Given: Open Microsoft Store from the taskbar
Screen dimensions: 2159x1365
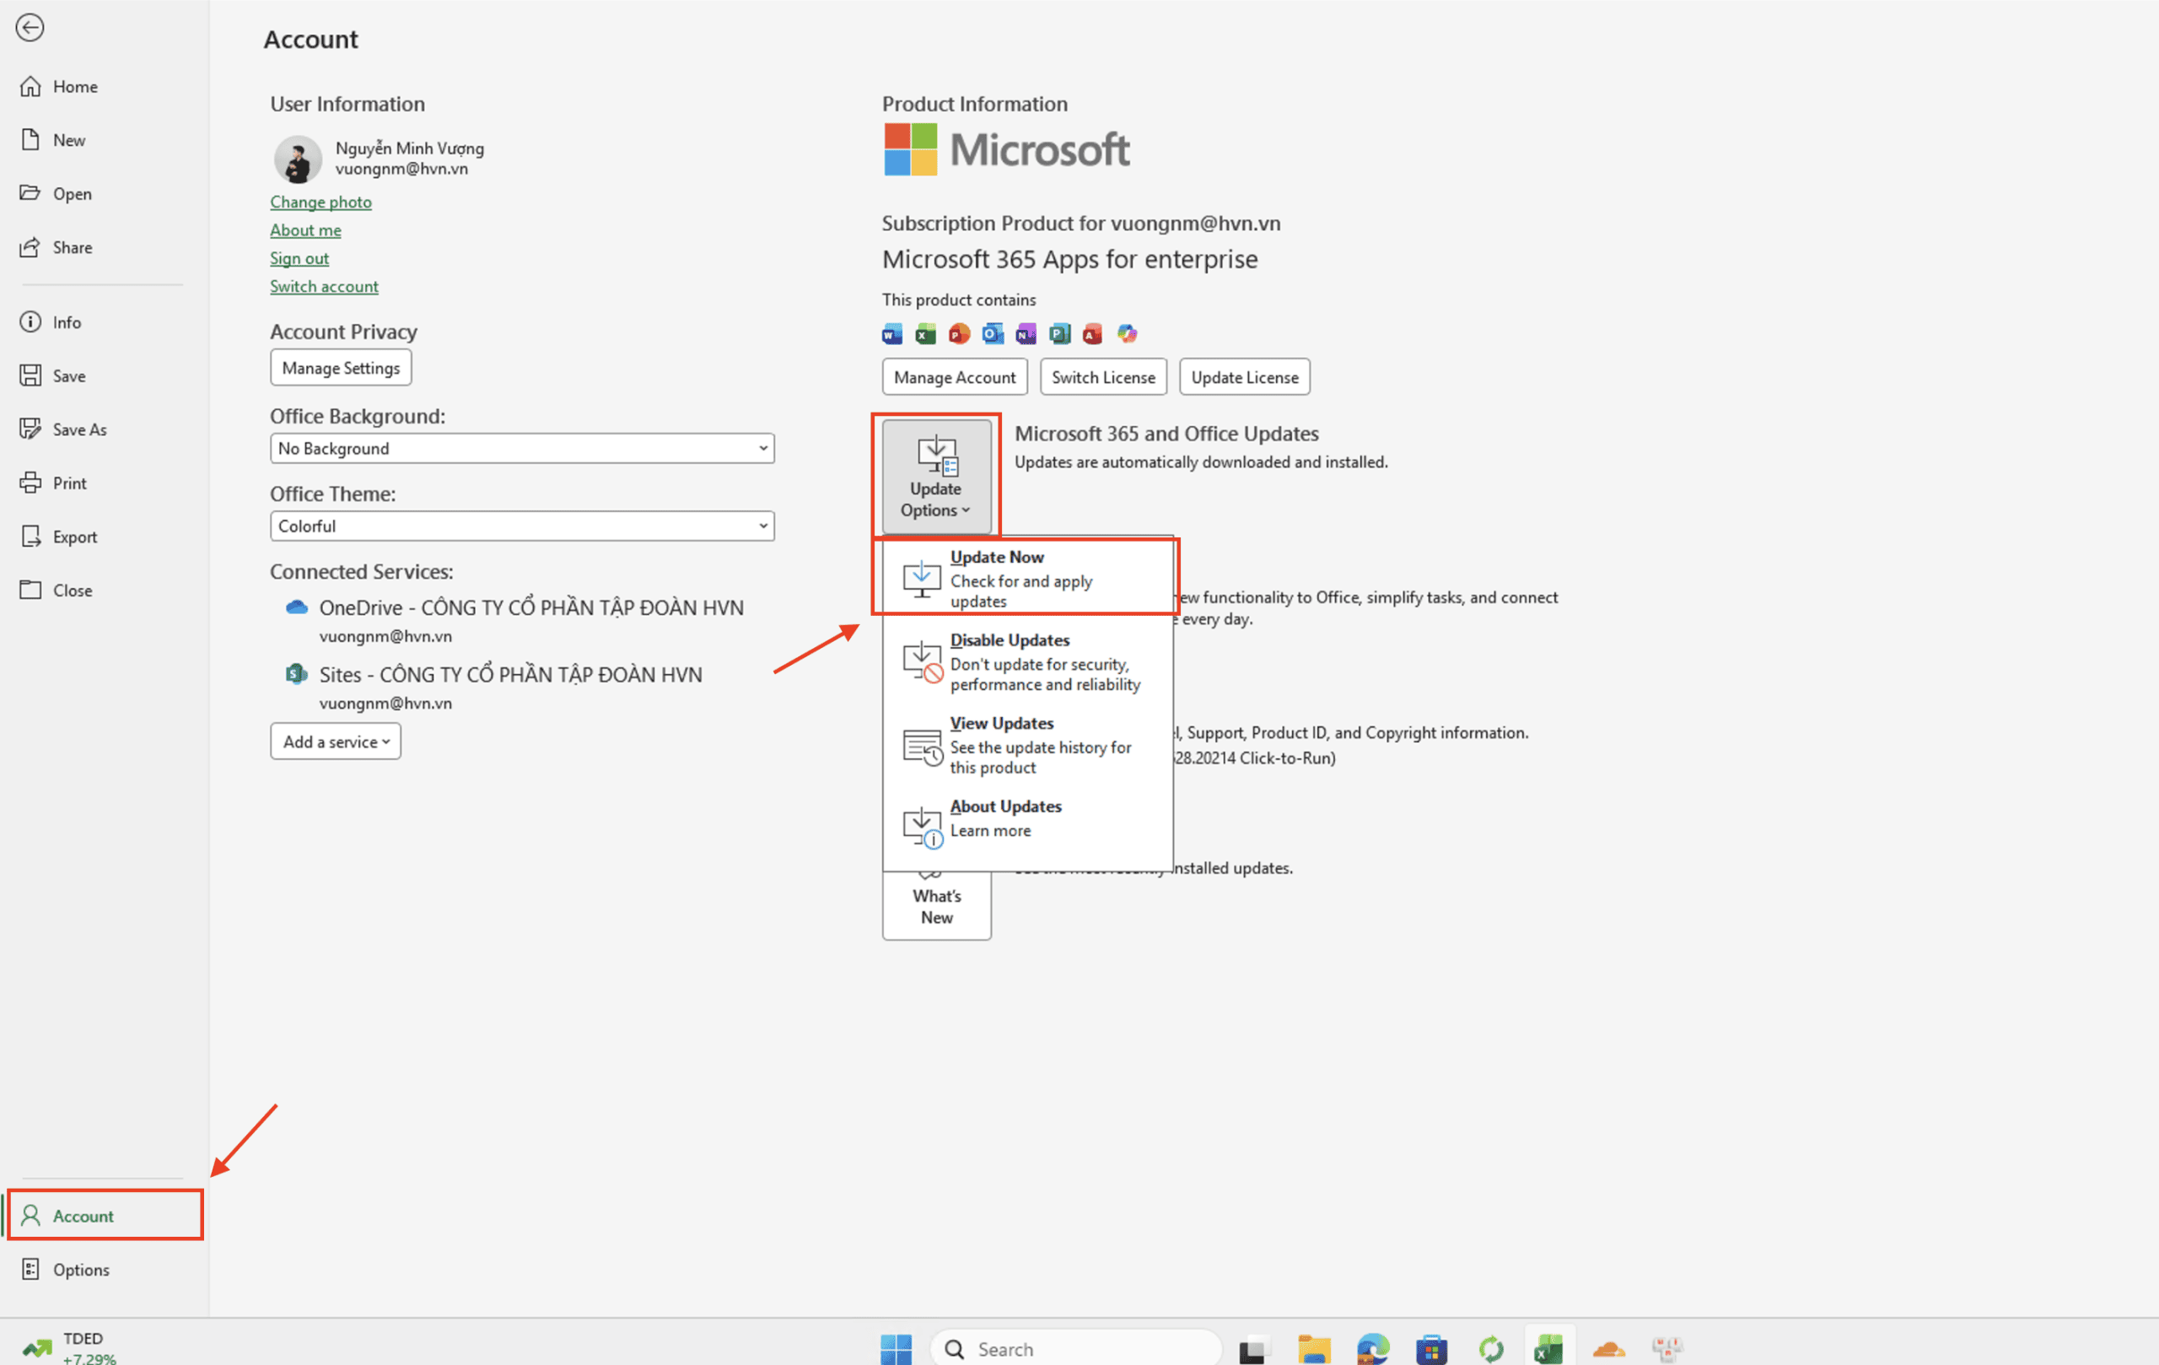Looking at the screenshot, I should (1432, 1349).
